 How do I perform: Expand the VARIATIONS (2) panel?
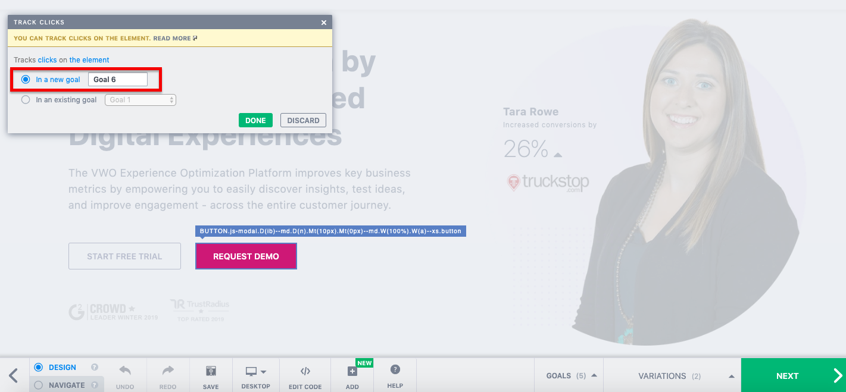672,376
